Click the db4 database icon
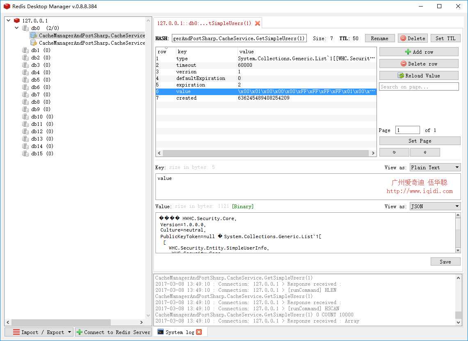 (x=26, y=73)
